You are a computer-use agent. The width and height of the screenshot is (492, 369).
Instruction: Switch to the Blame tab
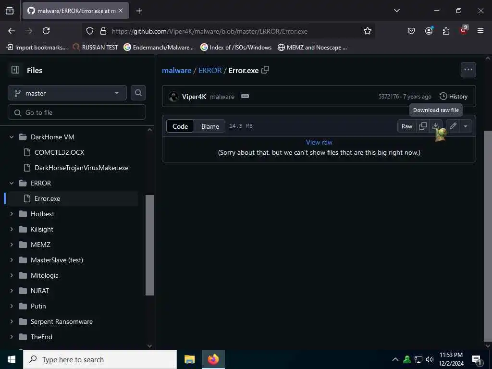(210, 126)
